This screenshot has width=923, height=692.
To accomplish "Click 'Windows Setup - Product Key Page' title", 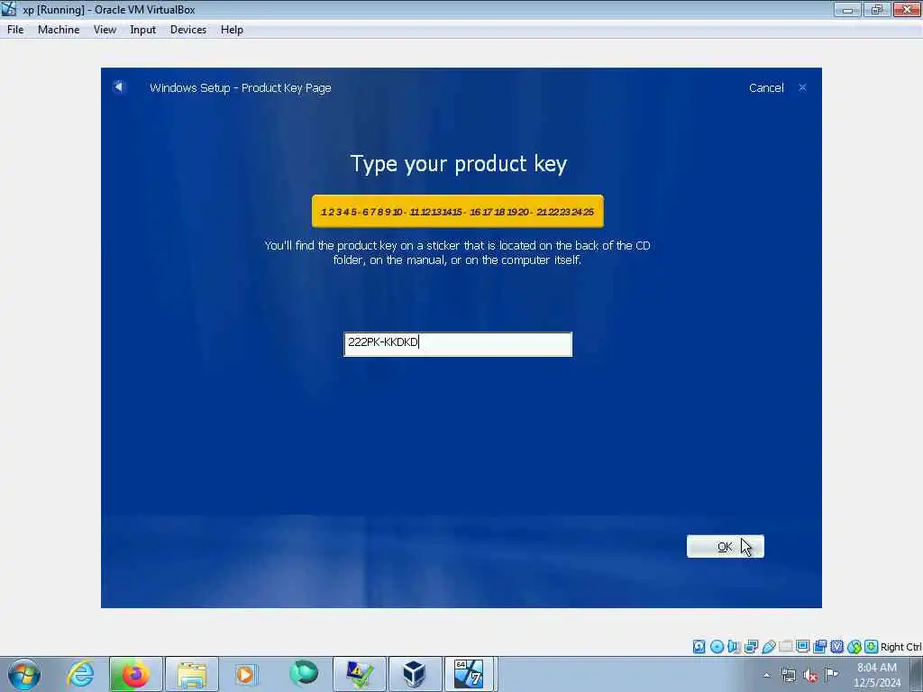I will tap(240, 87).
